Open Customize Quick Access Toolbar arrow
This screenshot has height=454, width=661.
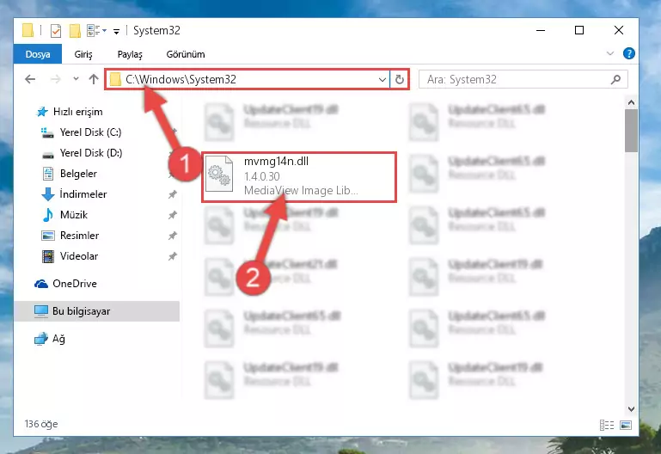click(x=116, y=31)
